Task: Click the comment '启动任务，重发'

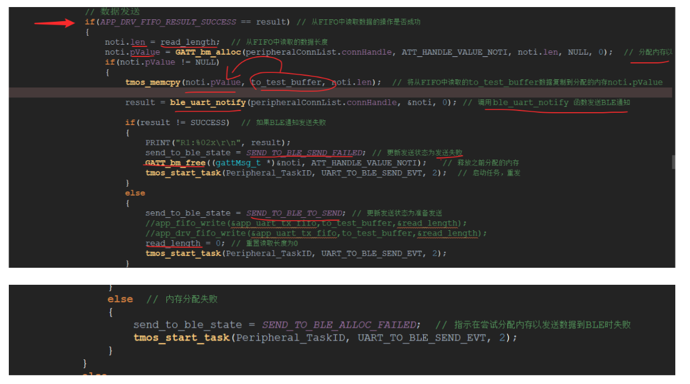Action: [x=497, y=173]
